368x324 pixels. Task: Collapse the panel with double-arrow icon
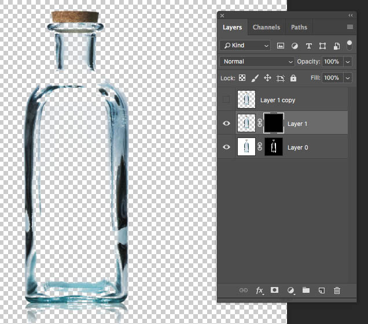coord(351,15)
